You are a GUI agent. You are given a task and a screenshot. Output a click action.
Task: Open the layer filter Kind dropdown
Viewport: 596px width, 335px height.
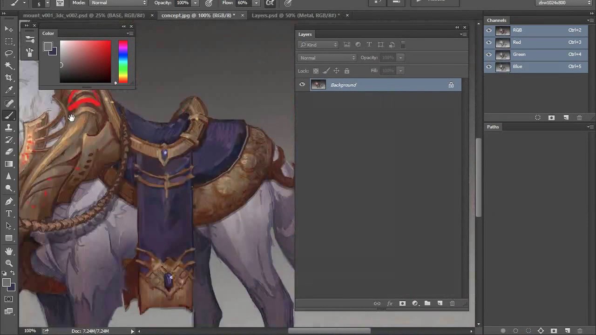pyautogui.click(x=318, y=45)
